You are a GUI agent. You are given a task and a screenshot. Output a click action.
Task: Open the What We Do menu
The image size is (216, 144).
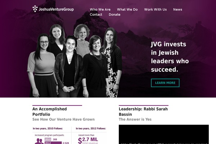[127, 9]
